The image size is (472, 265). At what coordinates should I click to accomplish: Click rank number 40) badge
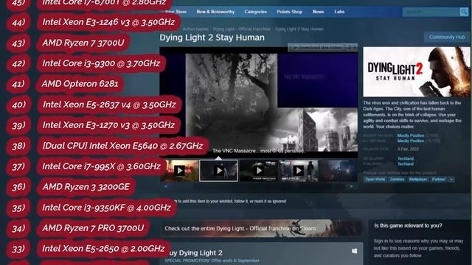pos(18,105)
